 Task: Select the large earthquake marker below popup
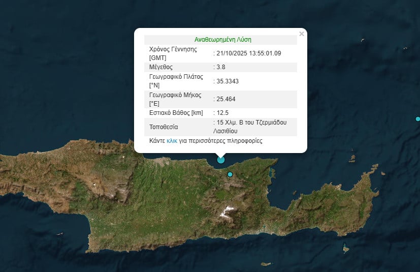221,159
